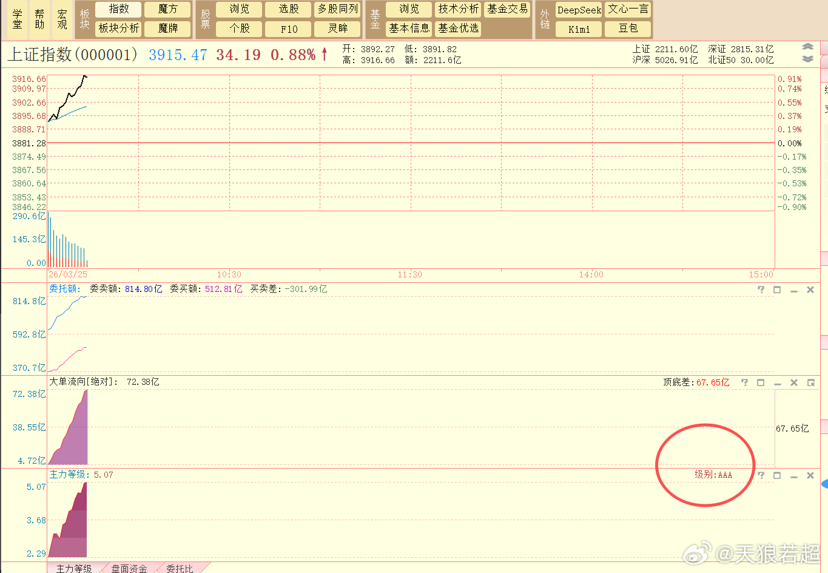Open 基金优选 fund selection
Viewport: 828px width, 573px height.
459,29
